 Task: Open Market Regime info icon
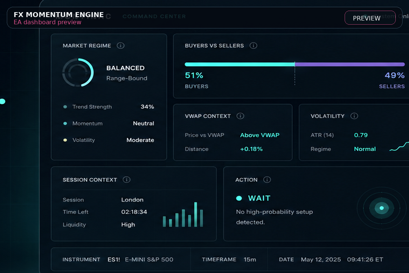coord(120,46)
